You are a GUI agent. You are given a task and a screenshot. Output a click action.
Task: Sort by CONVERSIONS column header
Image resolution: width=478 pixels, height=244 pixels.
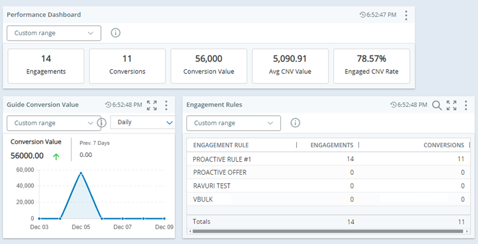click(x=444, y=145)
